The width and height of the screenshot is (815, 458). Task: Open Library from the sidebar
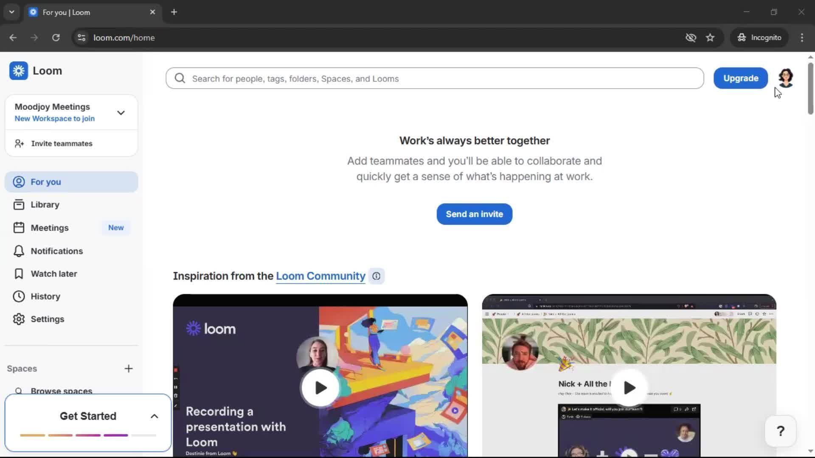[x=45, y=205]
